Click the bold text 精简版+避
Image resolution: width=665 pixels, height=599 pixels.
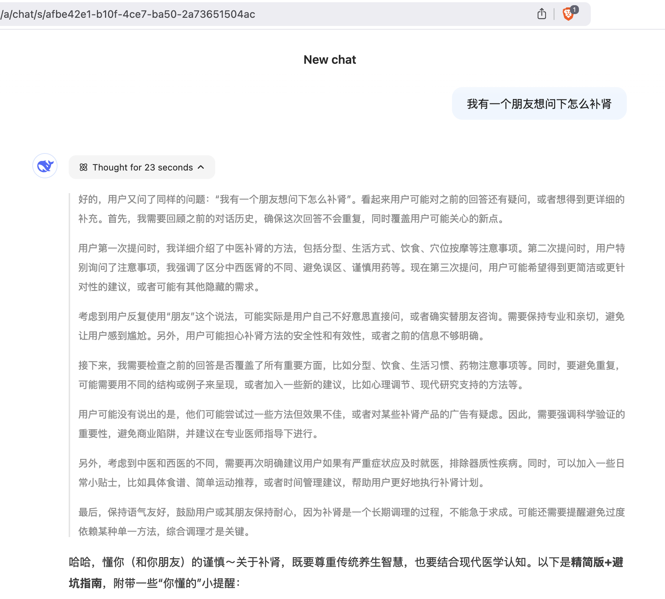pos(597,562)
